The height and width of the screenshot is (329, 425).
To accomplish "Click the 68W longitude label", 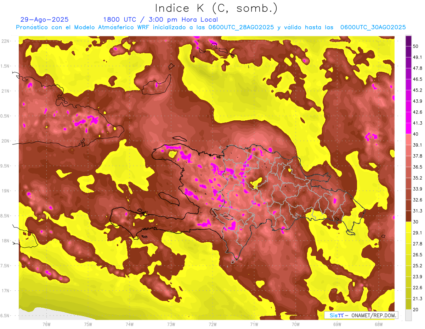I will tap(379, 324).
